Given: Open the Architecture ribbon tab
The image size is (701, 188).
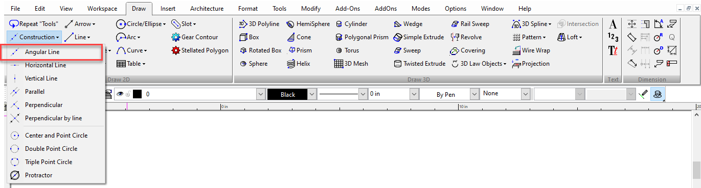Looking at the screenshot, I should pos(207,9).
